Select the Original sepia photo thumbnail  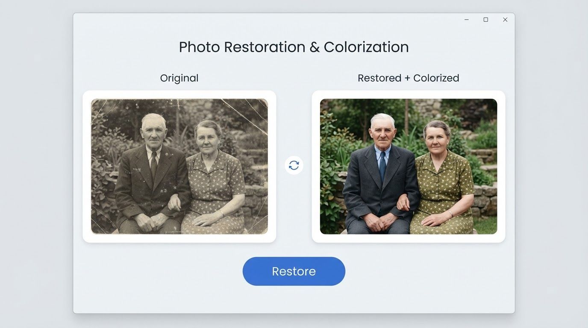coord(179,167)
